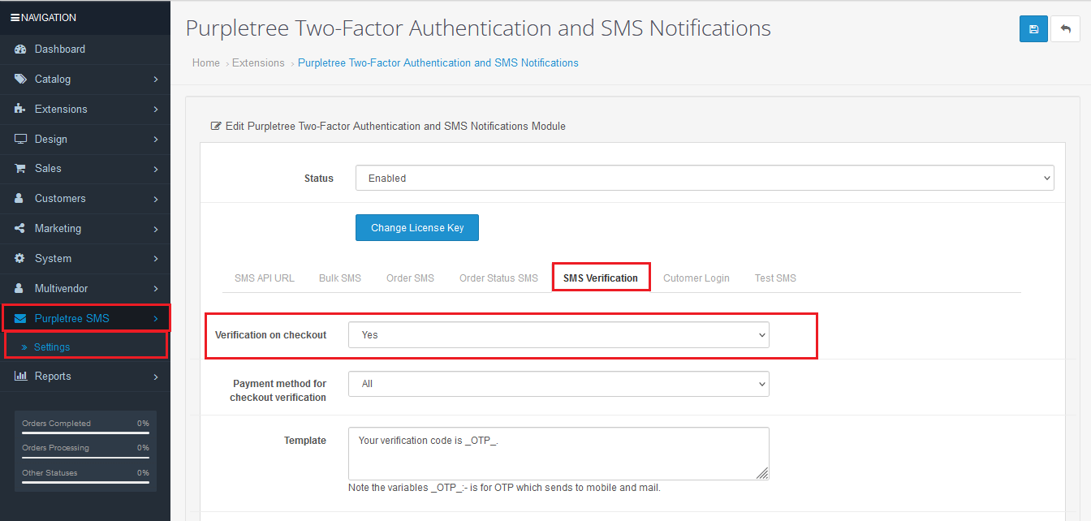Open Payment method for checkout verification dropdown
1091x521 pixels.
point(558,384)
